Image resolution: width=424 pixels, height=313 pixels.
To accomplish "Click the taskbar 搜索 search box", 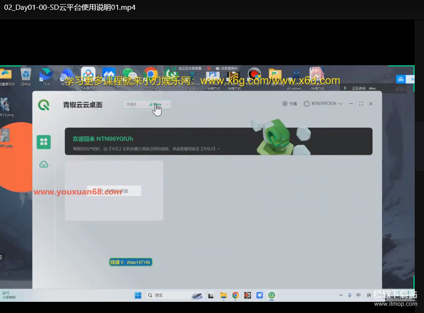I will coord(175,295).
